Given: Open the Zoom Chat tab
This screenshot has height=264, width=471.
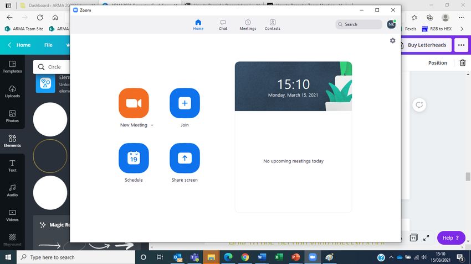Looking at the screenshot, I should pos(223,25).
